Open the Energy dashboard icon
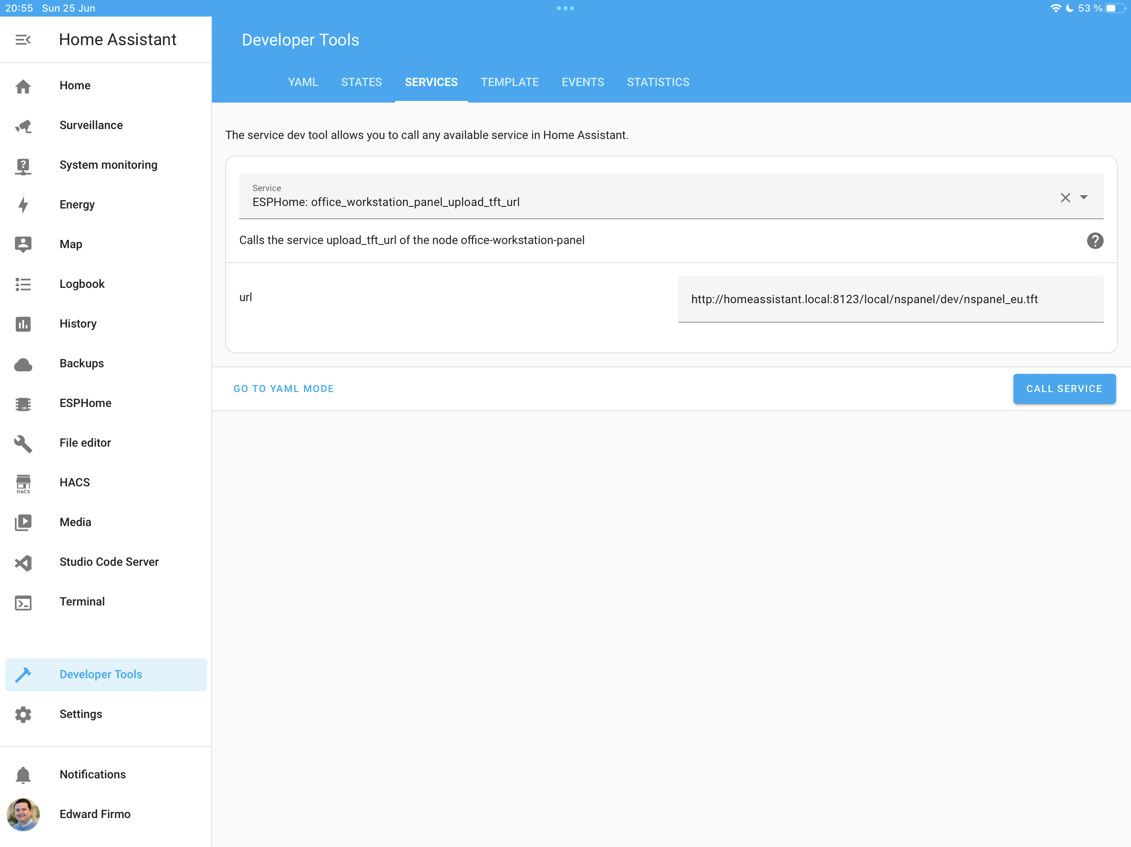Image resolution: width=1131 pixels, height=847 pixels. pyautogui.click(x=23, y=205)
